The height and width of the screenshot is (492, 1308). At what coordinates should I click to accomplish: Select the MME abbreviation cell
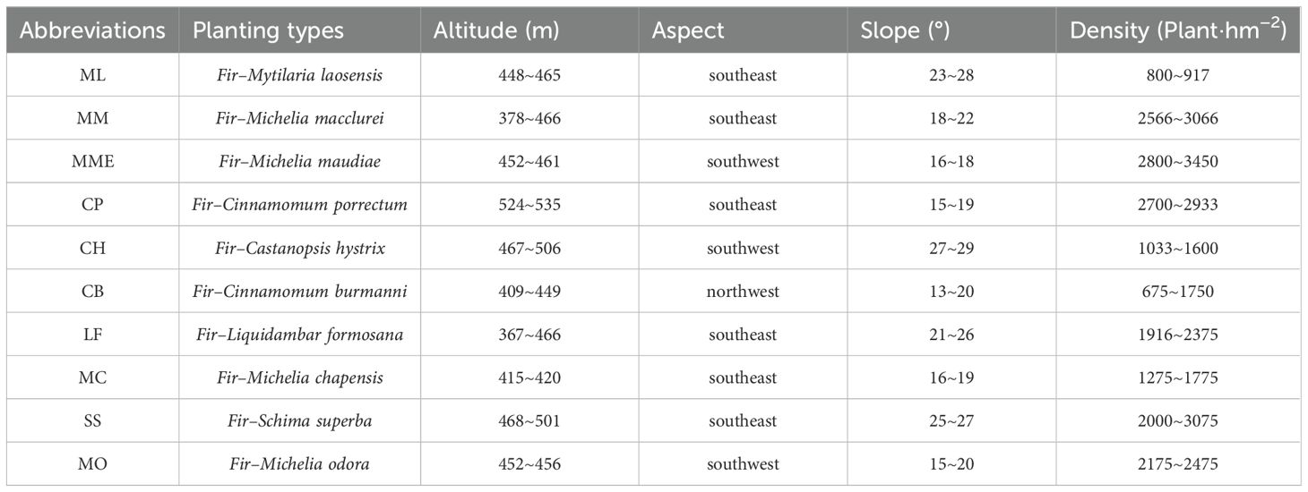click(92, 162)
